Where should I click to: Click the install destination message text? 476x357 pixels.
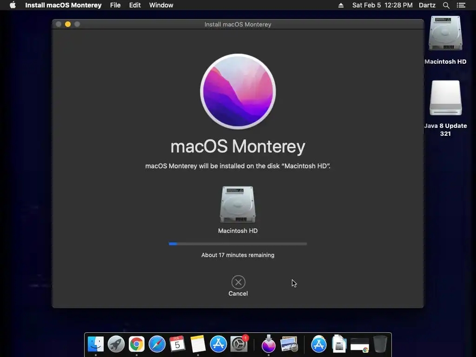point(238,166)
